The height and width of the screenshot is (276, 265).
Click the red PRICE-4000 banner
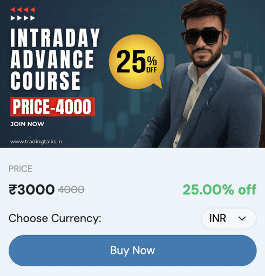52,107
